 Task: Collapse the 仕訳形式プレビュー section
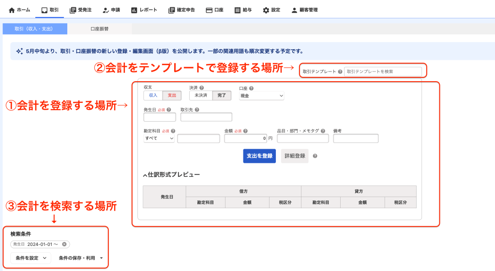click(x=171, y=174)
